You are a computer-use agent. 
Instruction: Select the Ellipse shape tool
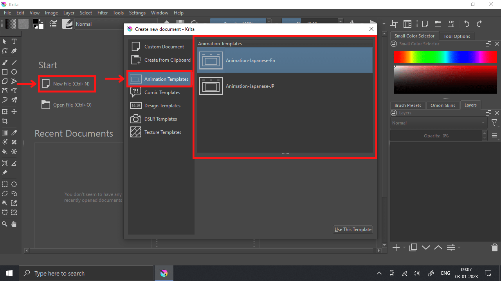14,72
